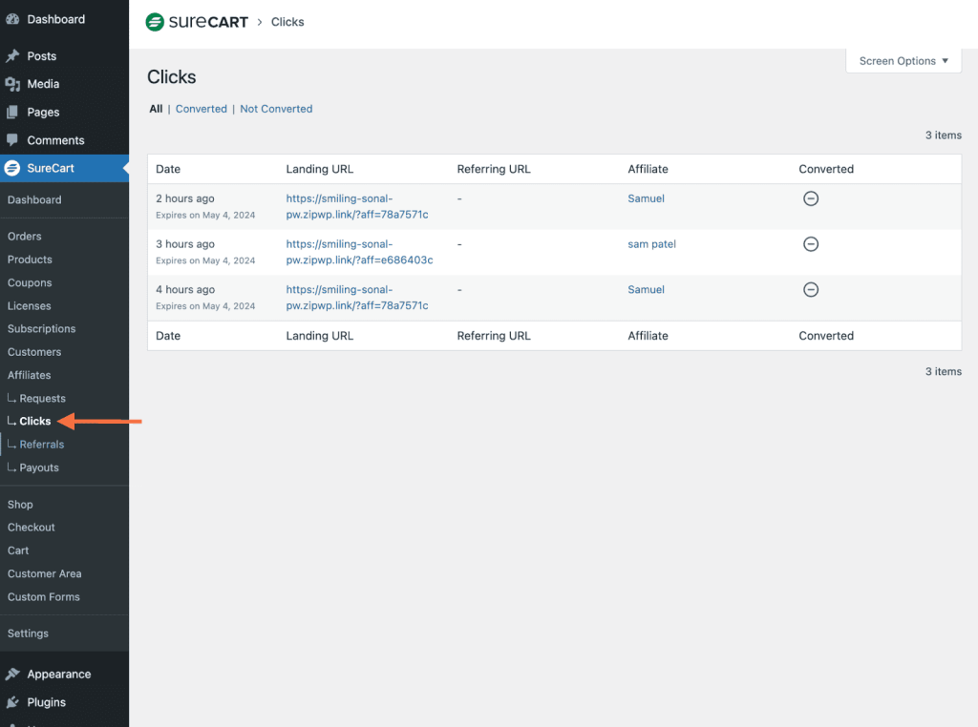Image resolution: width=978 pixels, height=727 pixels.
Task: Filter clicks by Converted
Action: click(201, 109)
